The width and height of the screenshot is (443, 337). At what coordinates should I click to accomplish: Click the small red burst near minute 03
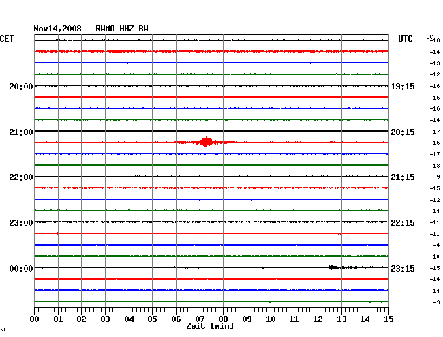(117, 51)
